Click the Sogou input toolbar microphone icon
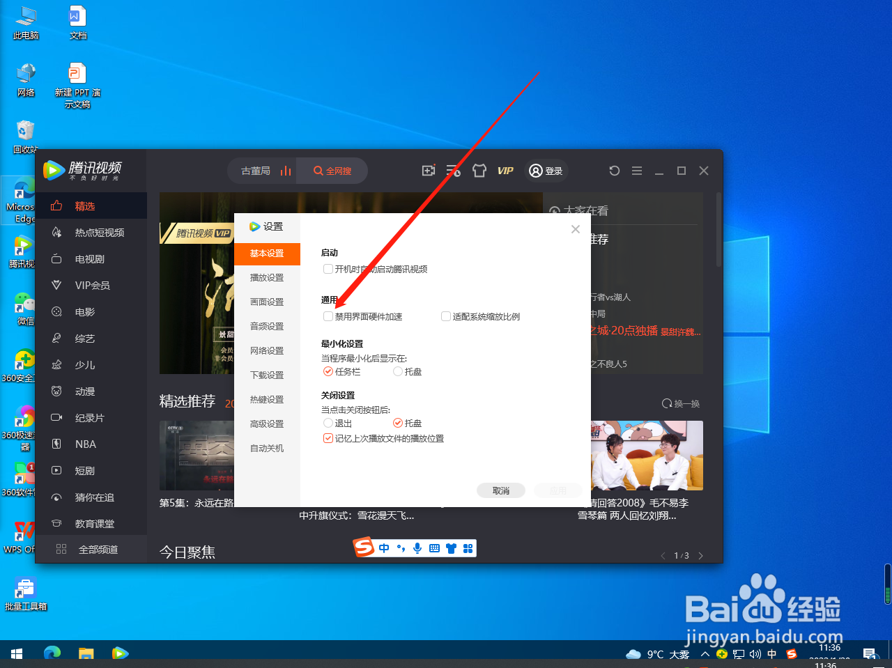The width and height of the screenshot is (892, 668). pyautogui.click(x=417, y=548)
